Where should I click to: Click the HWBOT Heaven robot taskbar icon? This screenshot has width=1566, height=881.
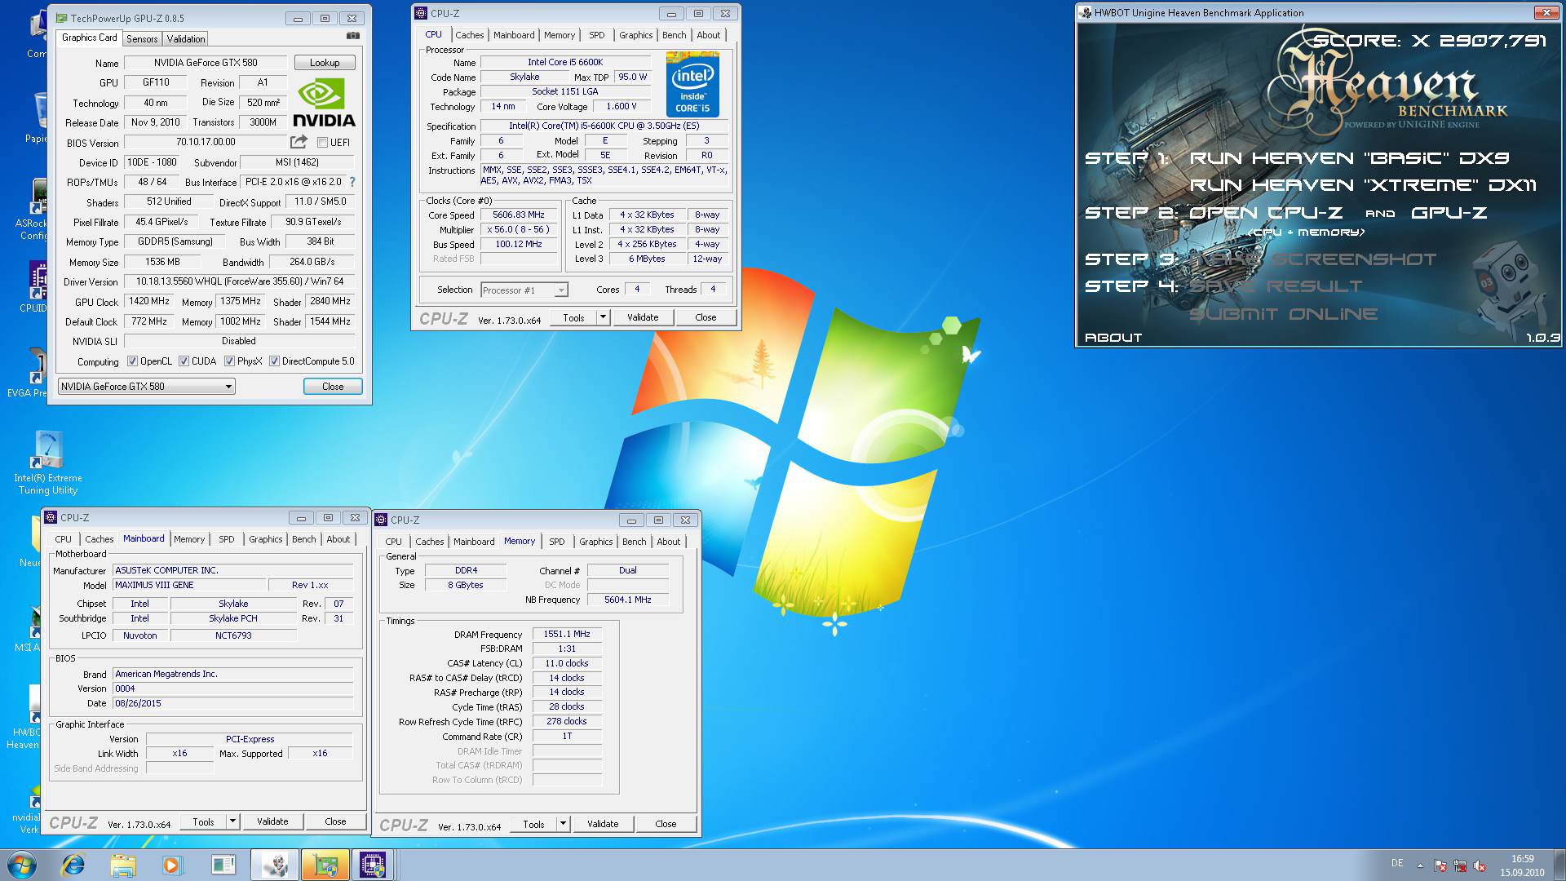coord(275,865)
